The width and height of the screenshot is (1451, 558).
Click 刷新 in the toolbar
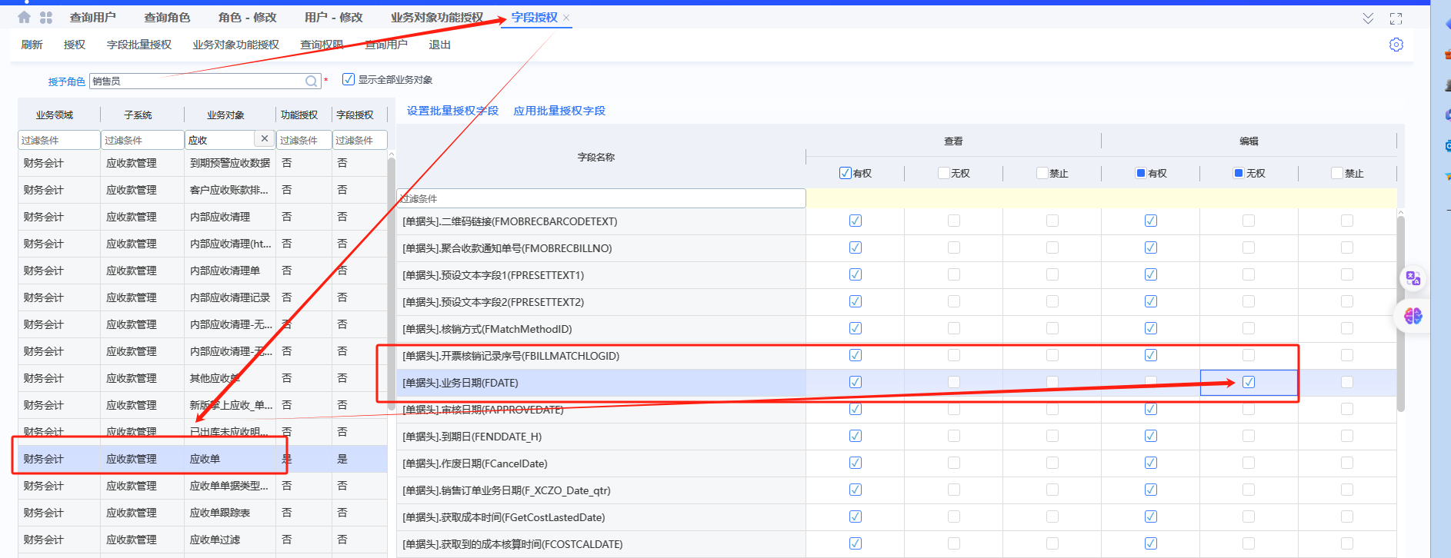[x=32, y=45]
